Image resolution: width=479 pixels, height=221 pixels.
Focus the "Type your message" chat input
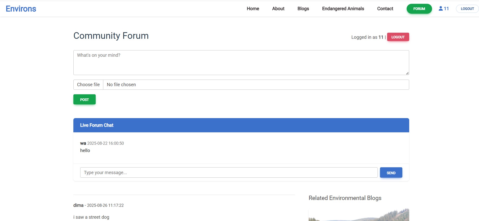point(229,173)
